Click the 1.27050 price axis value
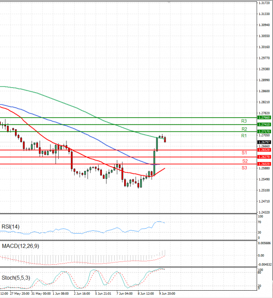 (x=264, y=135)
